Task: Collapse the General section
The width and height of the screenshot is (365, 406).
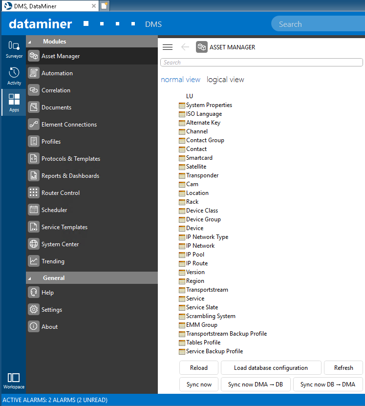Action: 29,278
